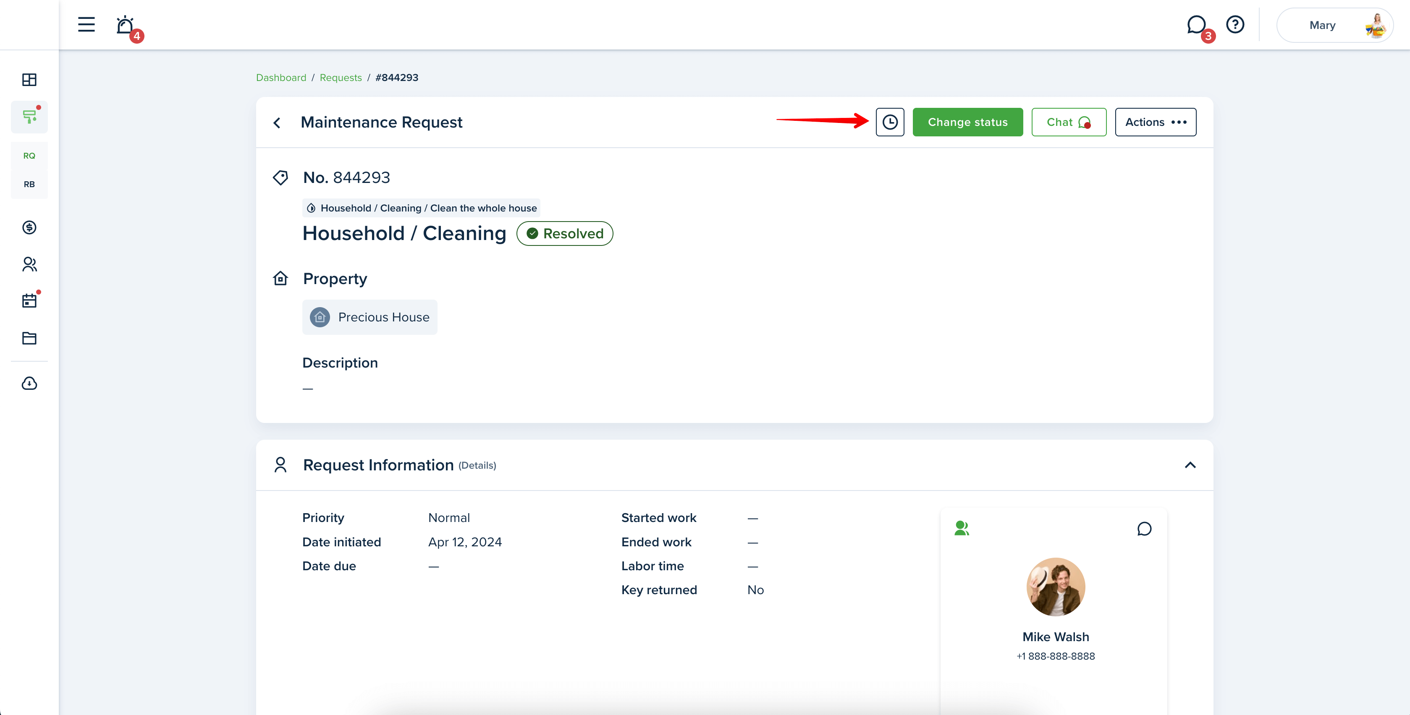Click the Property house icon
Image resolution: width=1410 pixels, height=715 pixels.
point(280,279)
